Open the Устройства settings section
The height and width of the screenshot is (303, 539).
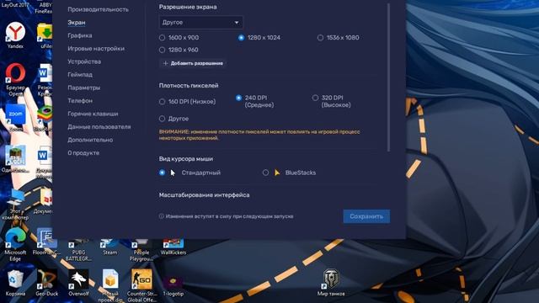coord(84,61)
